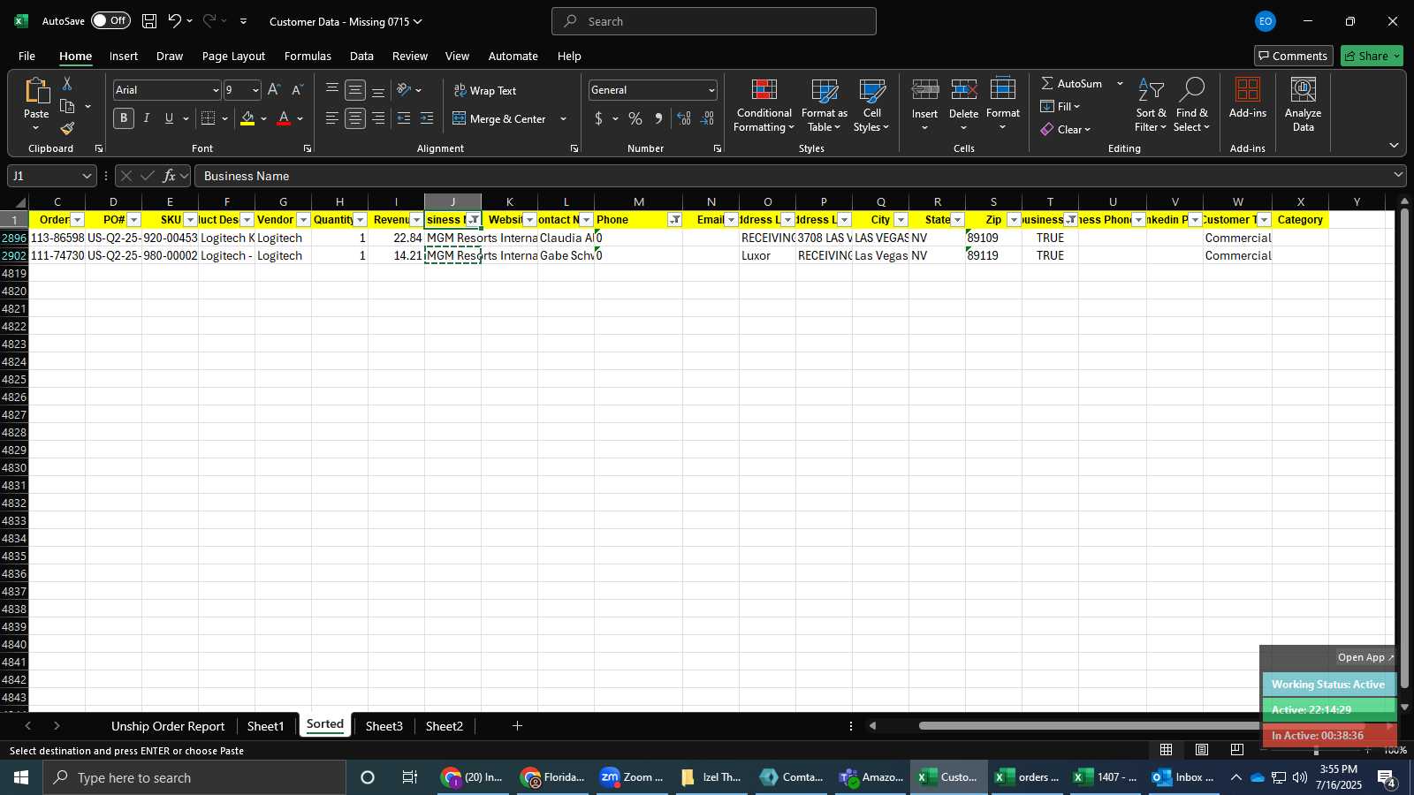Viewport: 1414px width, 795px height.
Task: Toggle Wrap Text
Action: point(485,90)
